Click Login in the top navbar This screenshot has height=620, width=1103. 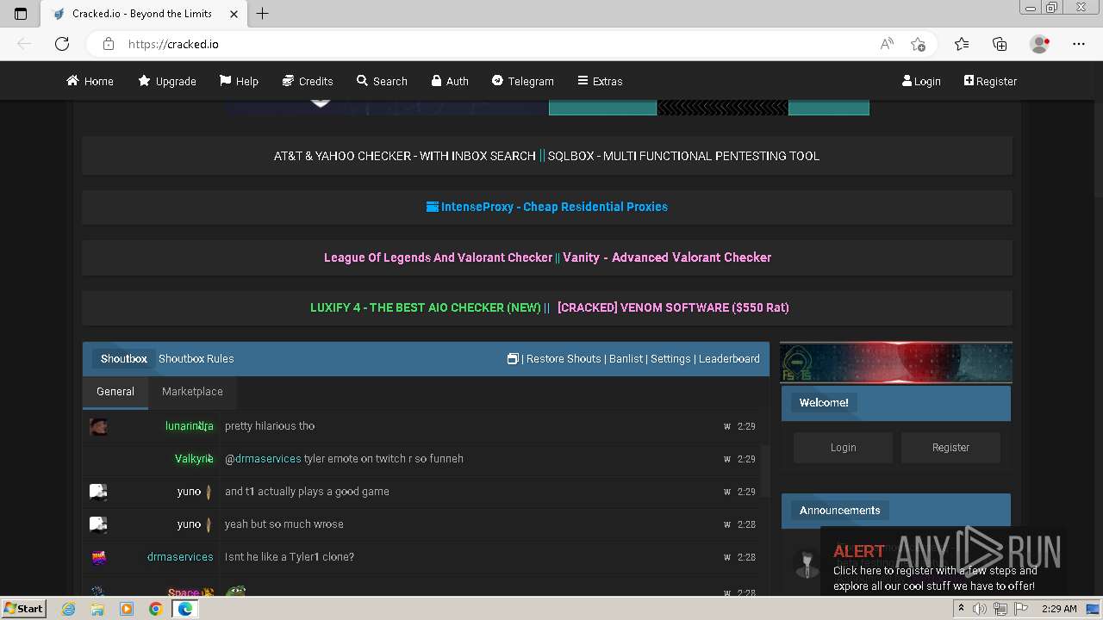pyautogui.click(x=921, y=81)
